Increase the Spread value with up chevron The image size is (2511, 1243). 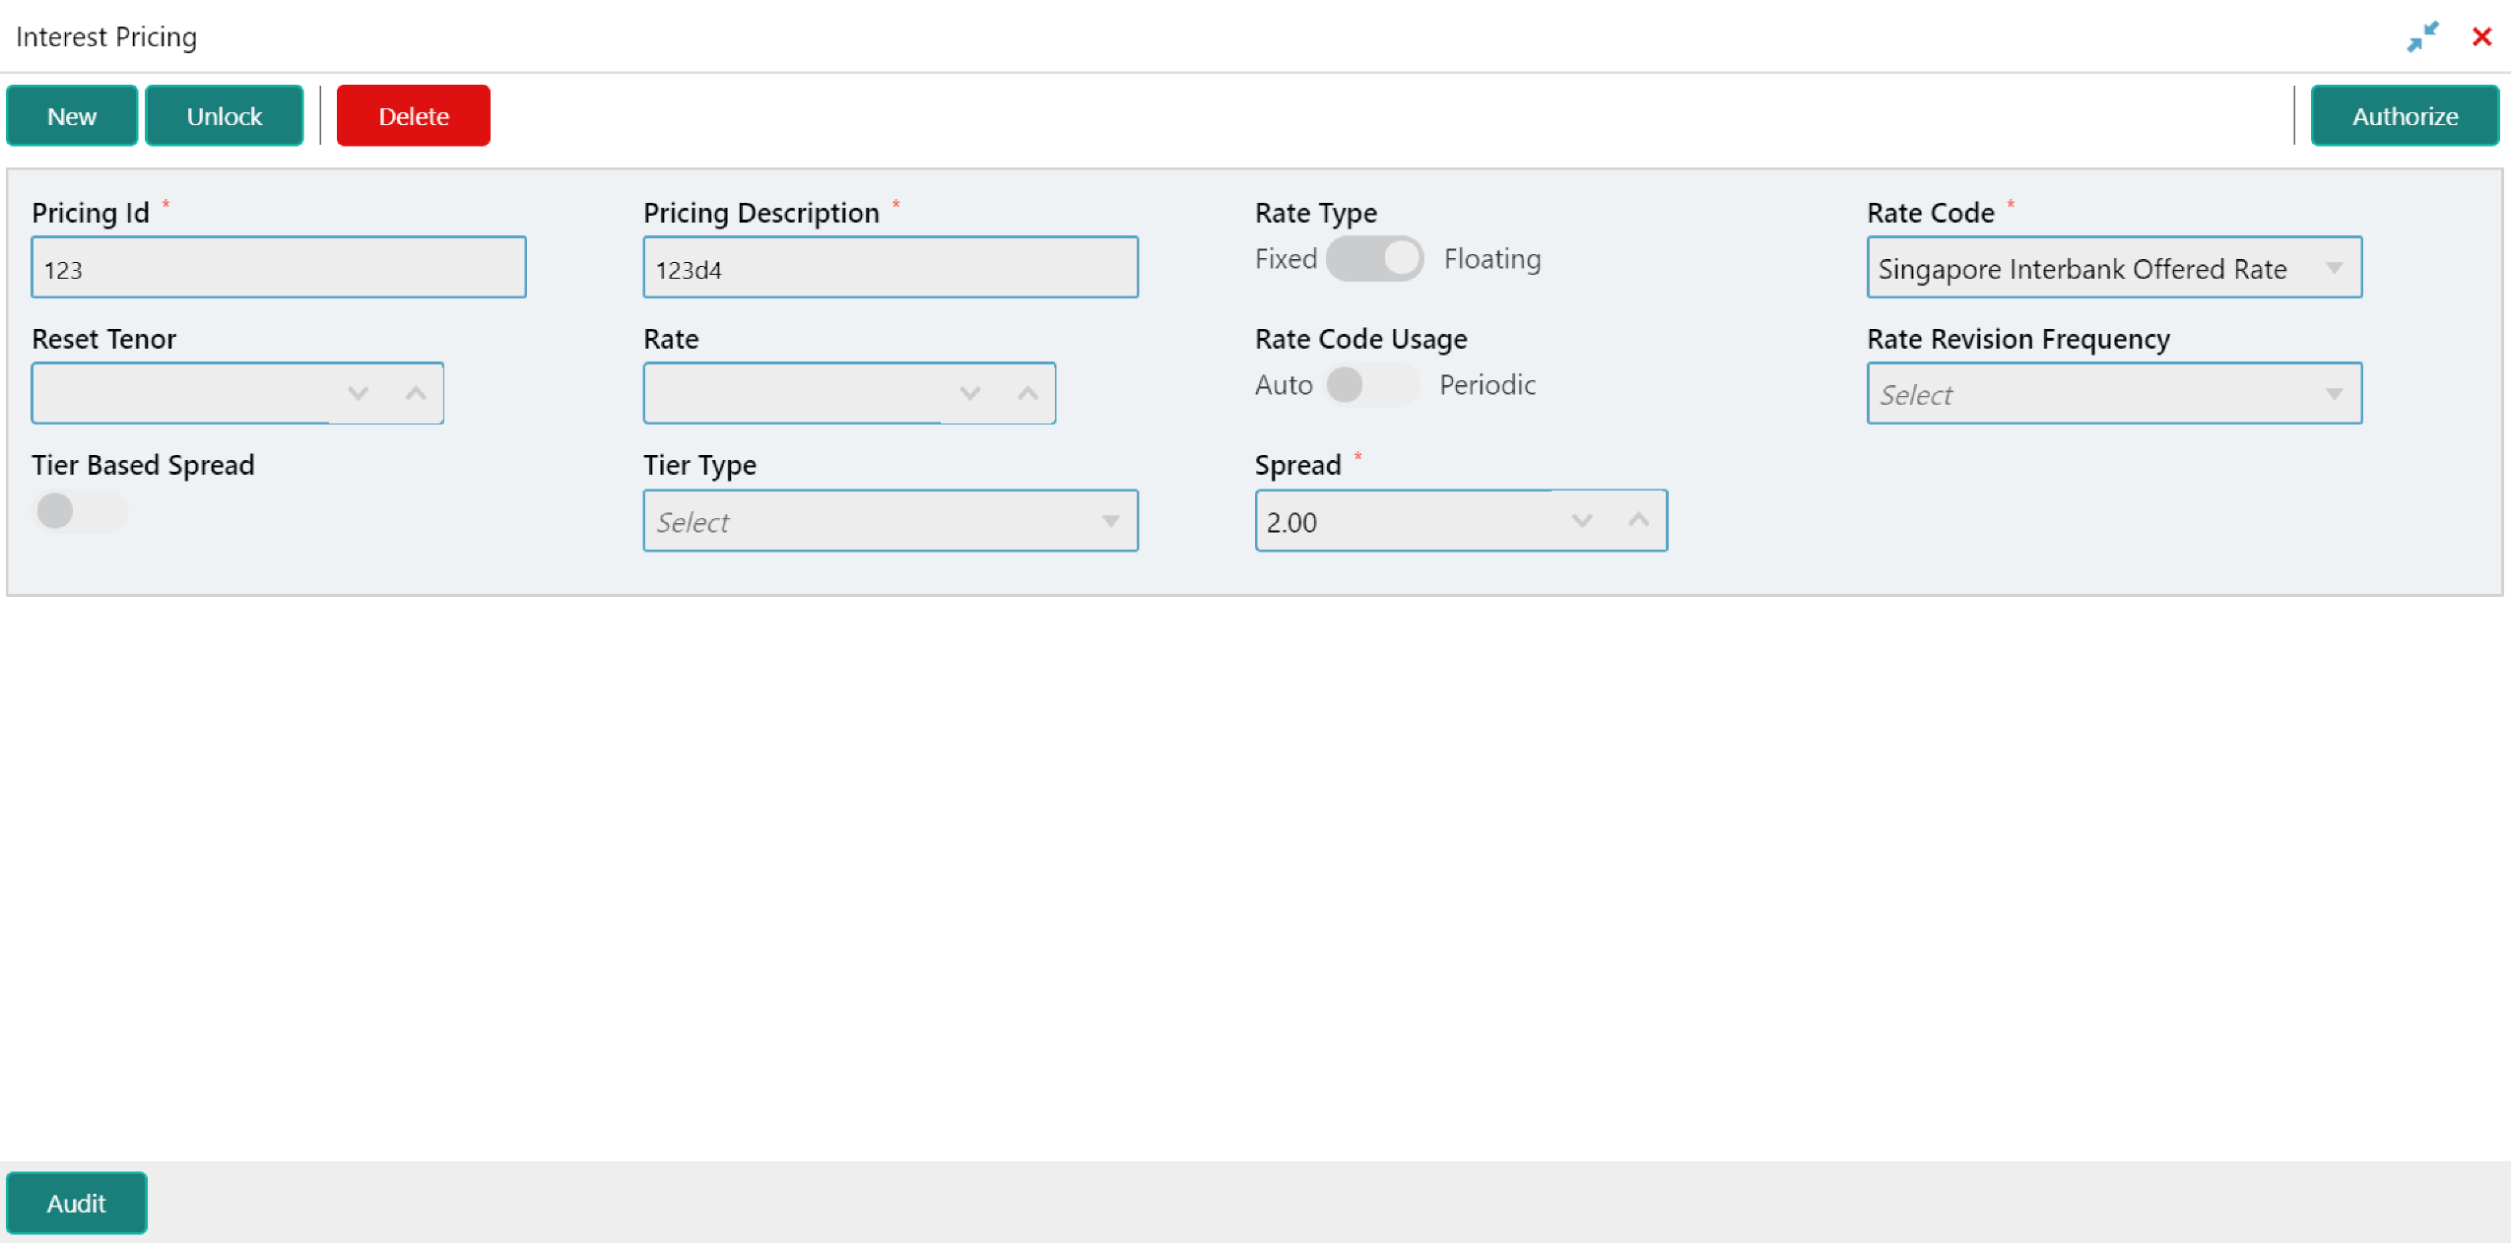tap(1638, 520)
